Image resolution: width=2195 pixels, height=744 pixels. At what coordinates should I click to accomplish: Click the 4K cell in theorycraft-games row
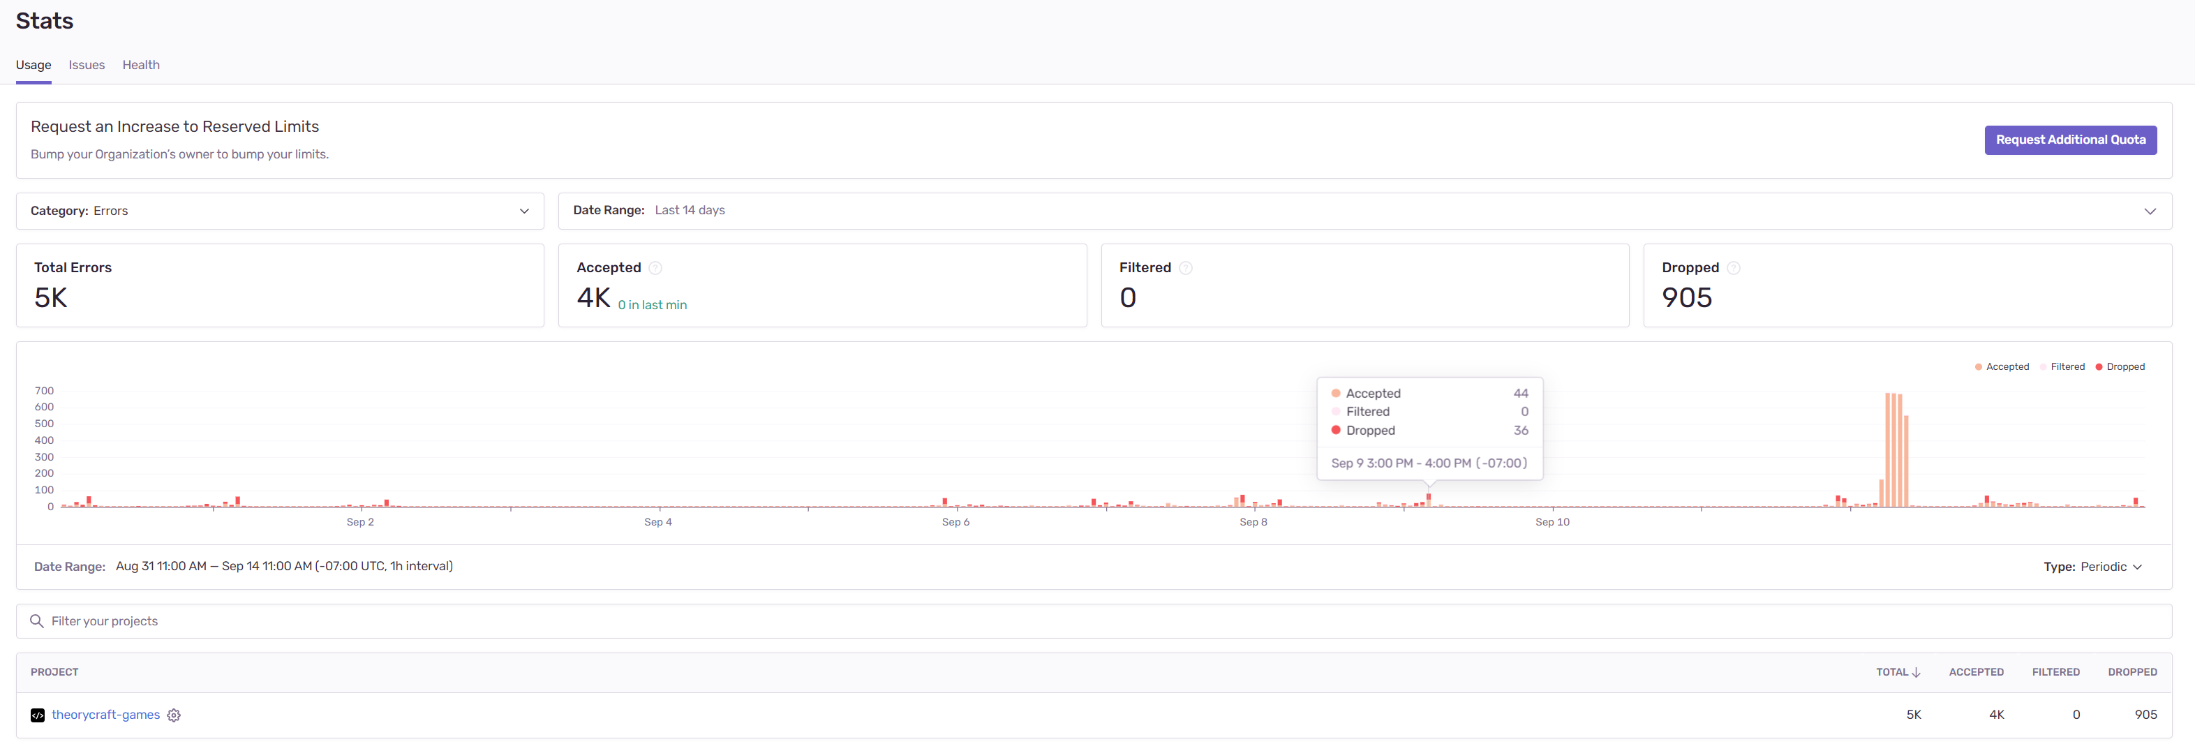coord(1997,715)
